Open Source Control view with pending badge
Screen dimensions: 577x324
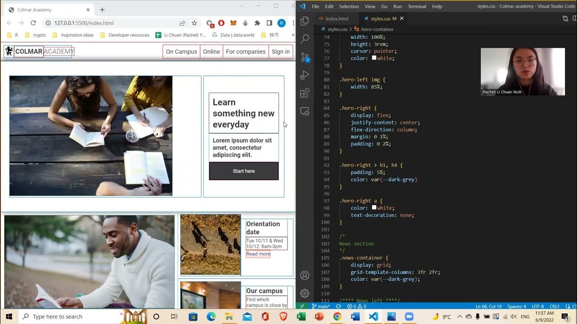tap(305, 57)
